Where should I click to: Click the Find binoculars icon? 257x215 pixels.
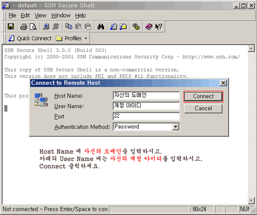(x=101, y=27)
